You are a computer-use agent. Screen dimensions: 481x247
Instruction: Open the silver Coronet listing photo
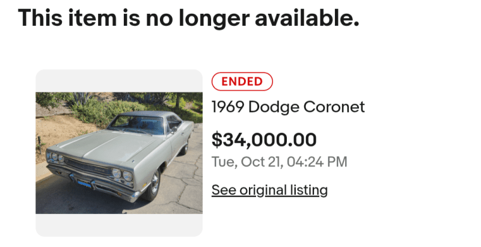tap(119, 153)
